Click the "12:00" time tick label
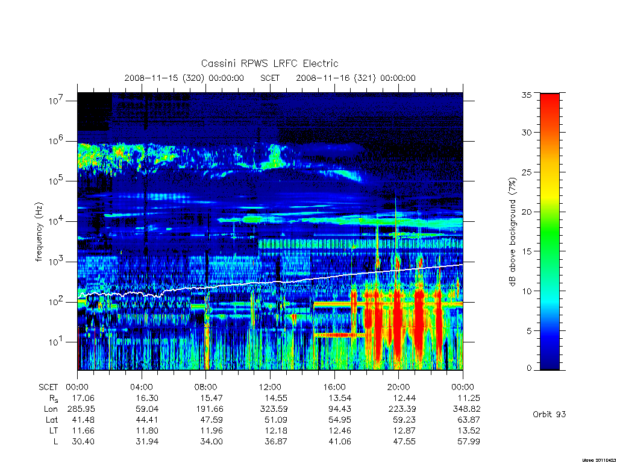Viewport: 617px width, 463px height. pyautogui.click(x=270, y=387)
